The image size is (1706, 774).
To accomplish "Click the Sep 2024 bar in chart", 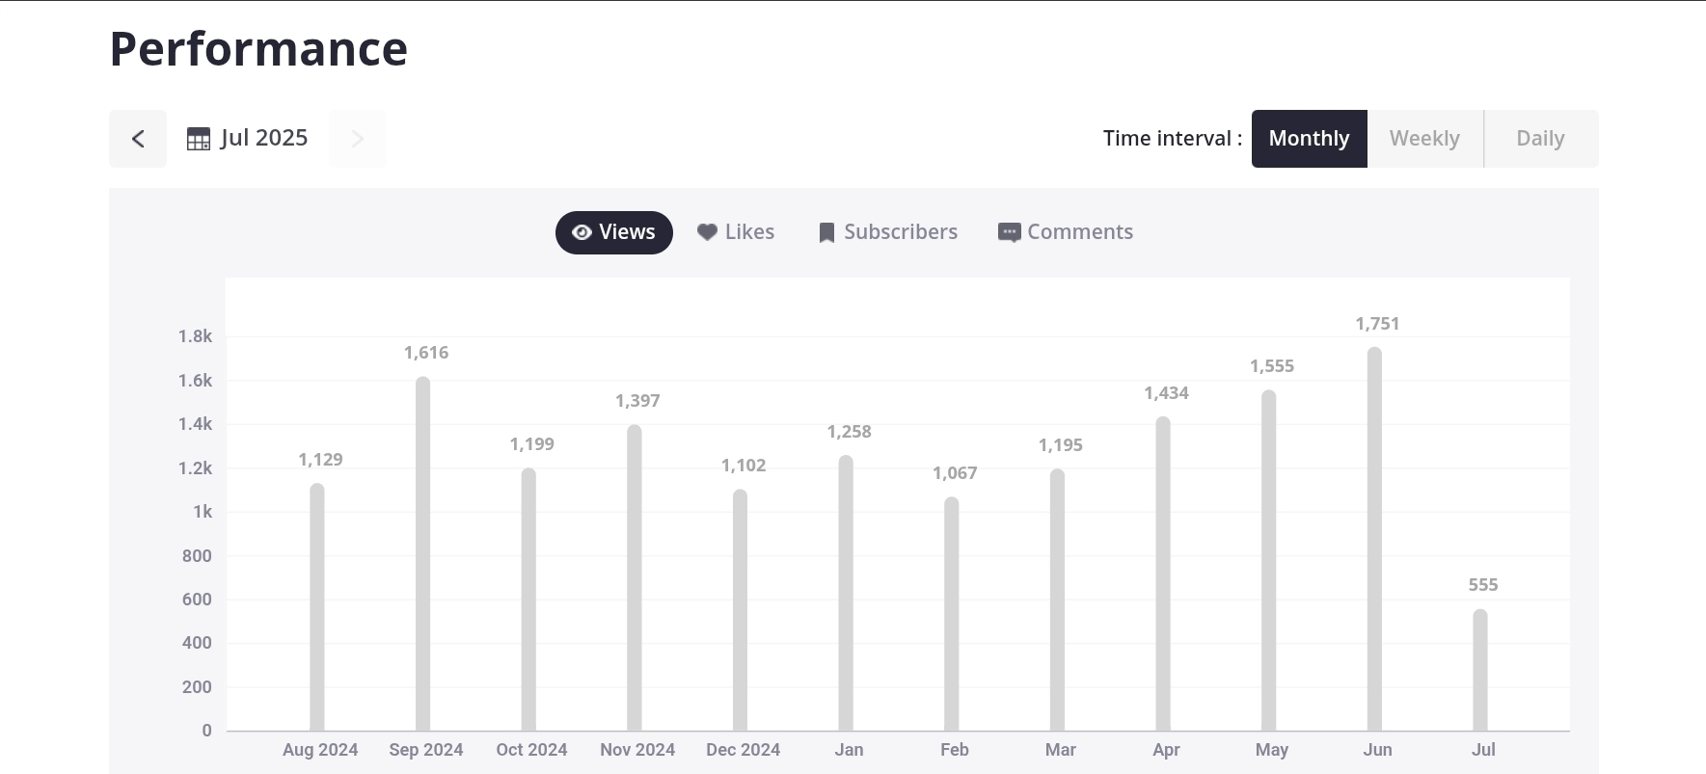I will click(x=422, y=554).
